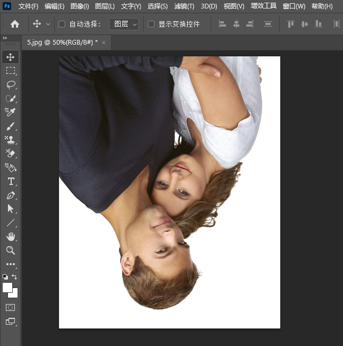The width and height of the screenshot is (343, 346).
Task: Activate the Pen tool
Action: [x=10, y=195]
